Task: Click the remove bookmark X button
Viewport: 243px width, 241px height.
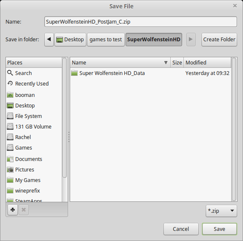Action: click(24, 210)
